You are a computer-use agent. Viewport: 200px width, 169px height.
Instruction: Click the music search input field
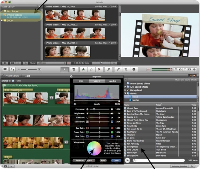point(159,160)
